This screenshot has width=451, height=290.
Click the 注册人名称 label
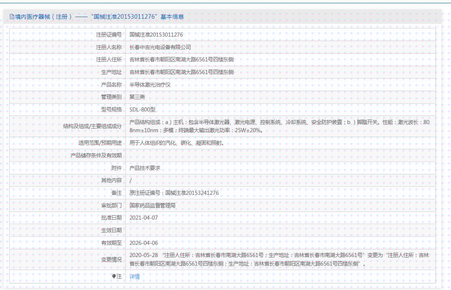[x=109, y=47]
